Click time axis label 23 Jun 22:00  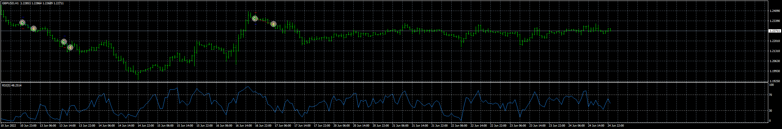click(557, 125)
